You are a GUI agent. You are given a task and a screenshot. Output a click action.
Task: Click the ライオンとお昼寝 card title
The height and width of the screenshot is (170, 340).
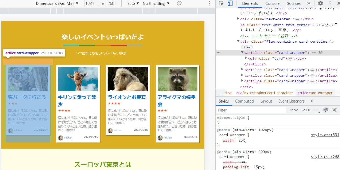pyautogui.click(x=127, y=97)
